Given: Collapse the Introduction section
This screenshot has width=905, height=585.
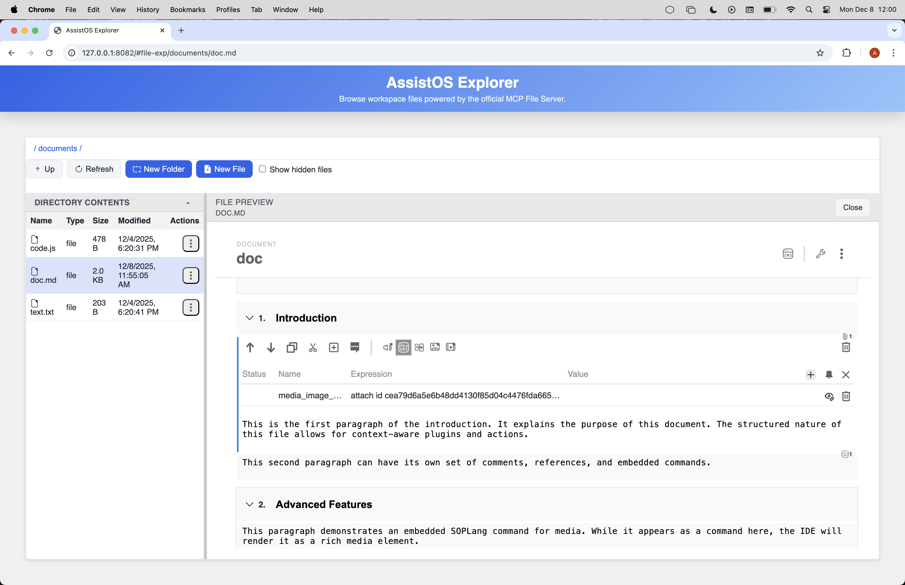Looking at the screenshot, I should (x=249, y=318).
